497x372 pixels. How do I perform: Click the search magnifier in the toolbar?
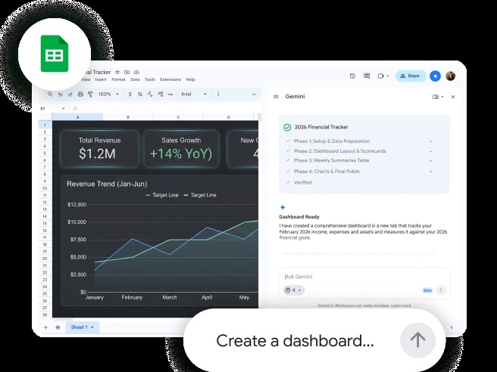50,94
